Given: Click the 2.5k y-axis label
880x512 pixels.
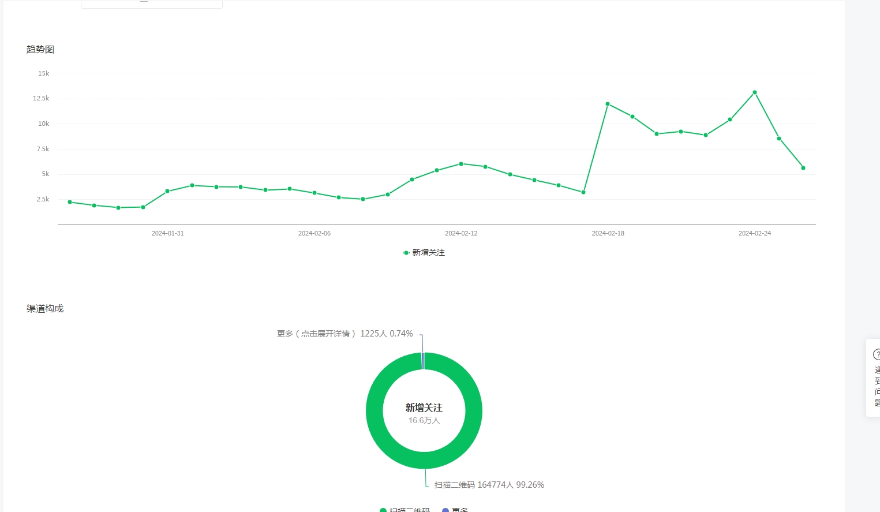Looking at the screenshot, I should pyautogui.click(x=43, y=199).
